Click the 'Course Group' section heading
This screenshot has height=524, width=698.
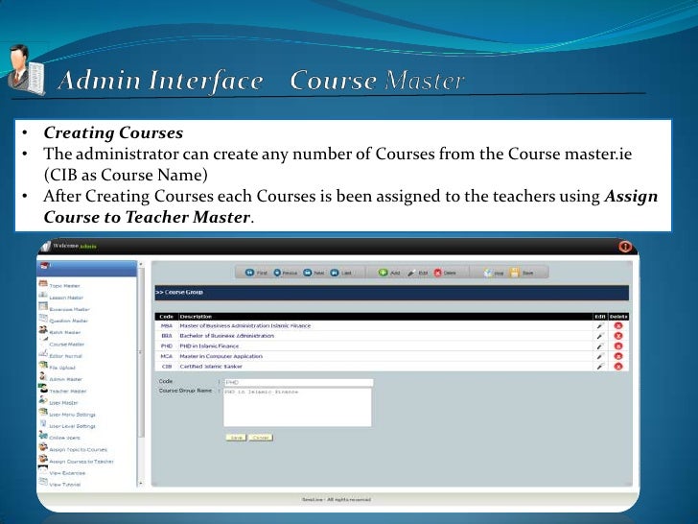click(179, 293)
